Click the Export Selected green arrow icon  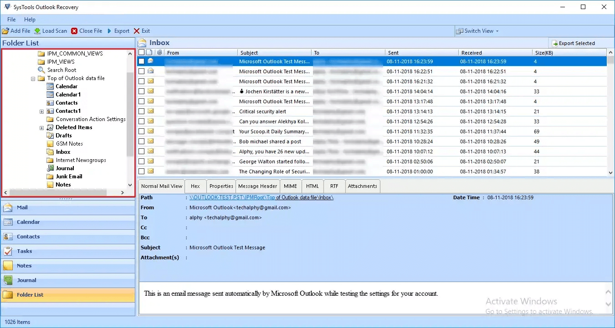(555, 44)
